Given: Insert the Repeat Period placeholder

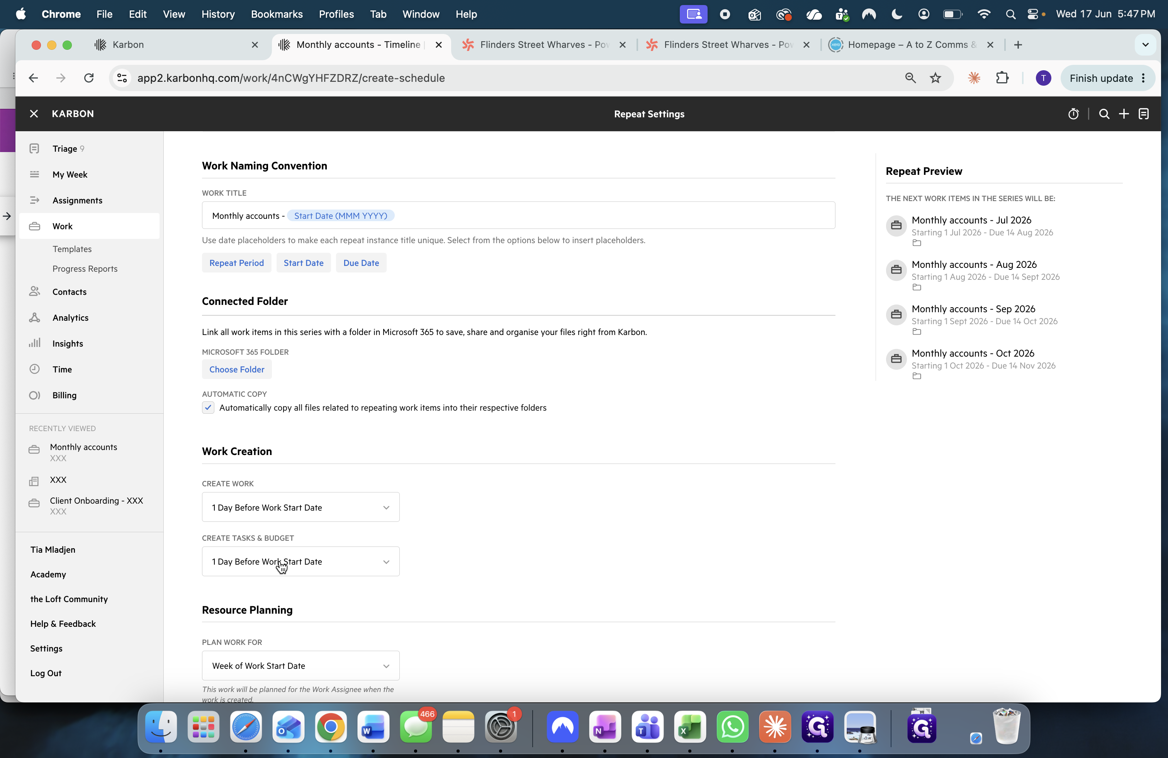Looking at the screenshot, I should coord(236,263).
